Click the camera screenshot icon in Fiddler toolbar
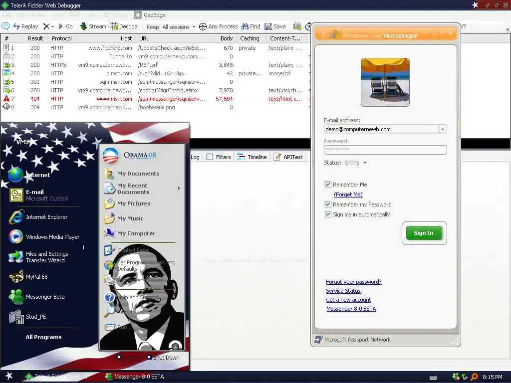 pyautogui.click(x=297, y=26)
